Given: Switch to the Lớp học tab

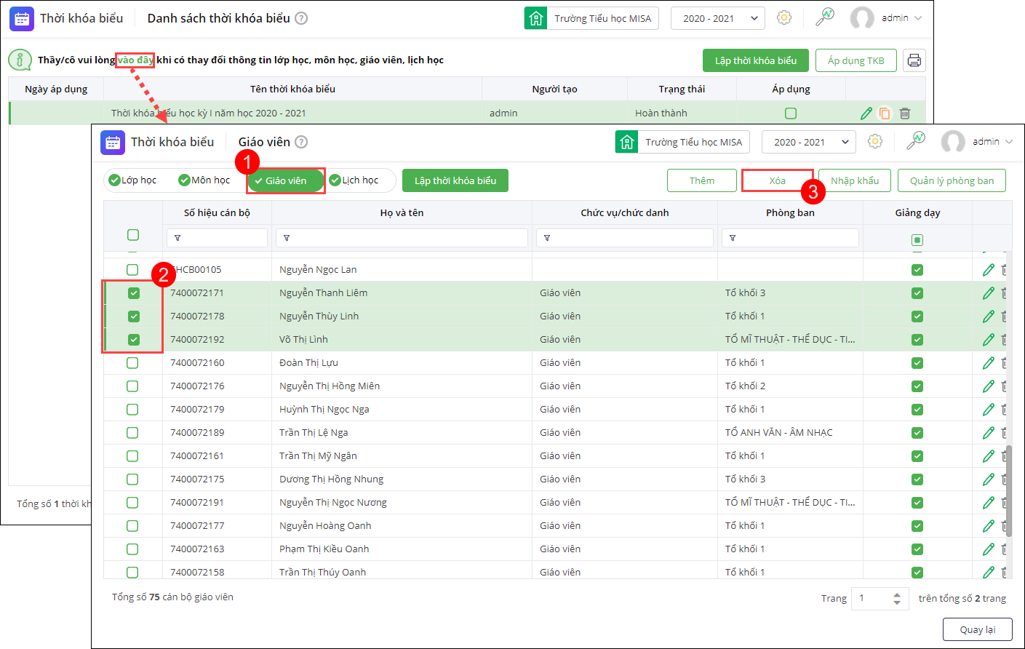Looking at the screenshot, I should point(133,180).
